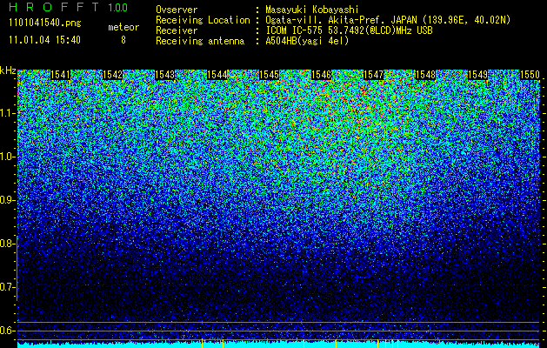Click the 1548 time marker
This screenshot has height=348, width=547.
pyautogui.click(x=425, y=75)
